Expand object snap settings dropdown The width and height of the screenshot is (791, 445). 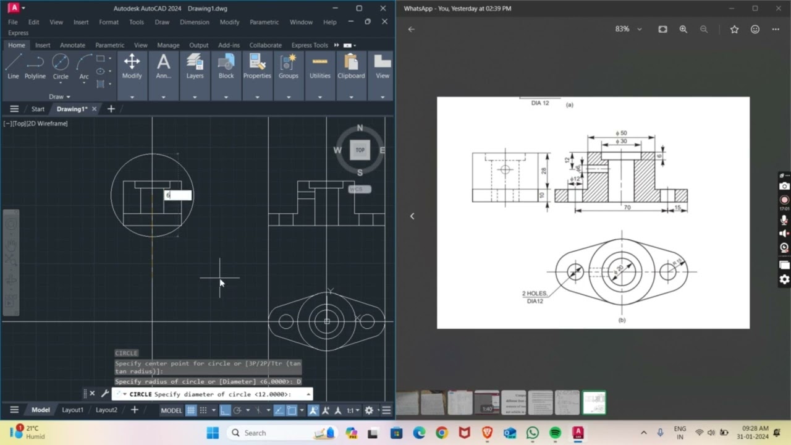302,410
